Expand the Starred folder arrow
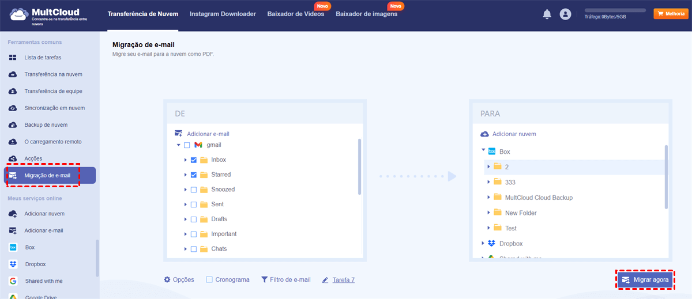The height and width of the screenshot is (299, 692). tap(186, 175)
